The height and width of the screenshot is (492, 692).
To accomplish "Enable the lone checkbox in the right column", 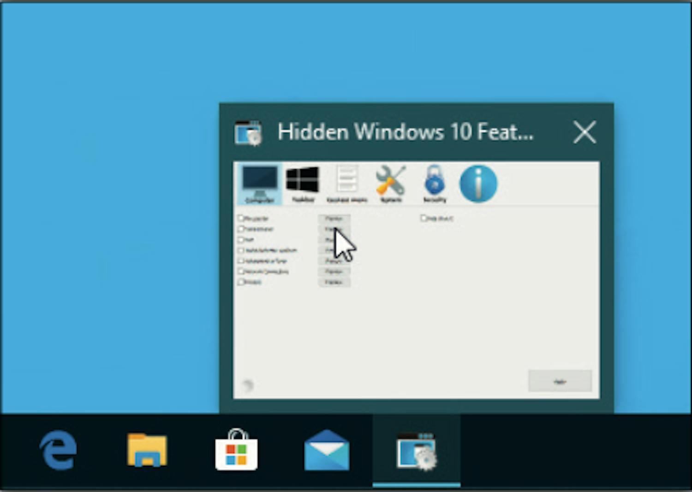I will click(423, 218).
